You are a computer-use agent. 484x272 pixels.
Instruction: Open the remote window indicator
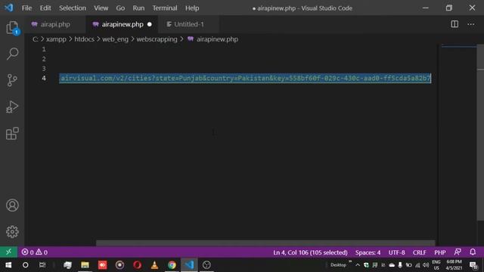8,252
